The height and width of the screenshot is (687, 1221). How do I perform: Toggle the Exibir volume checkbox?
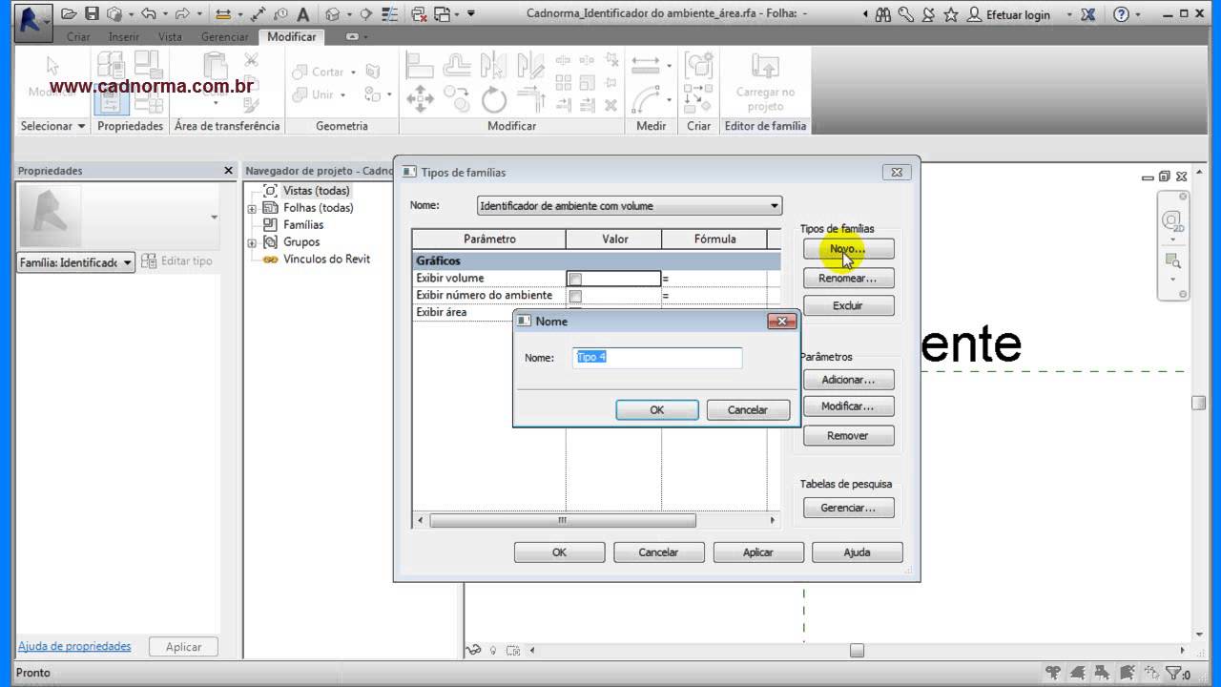tap(575, 279)
